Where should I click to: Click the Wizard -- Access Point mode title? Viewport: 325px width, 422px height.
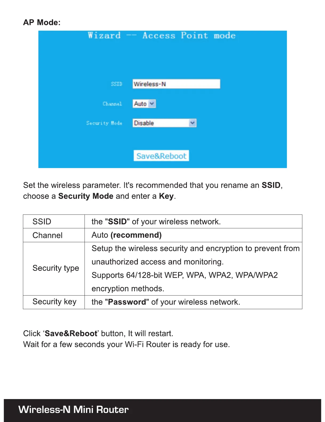pyautogui.click(x=162, y=35)
